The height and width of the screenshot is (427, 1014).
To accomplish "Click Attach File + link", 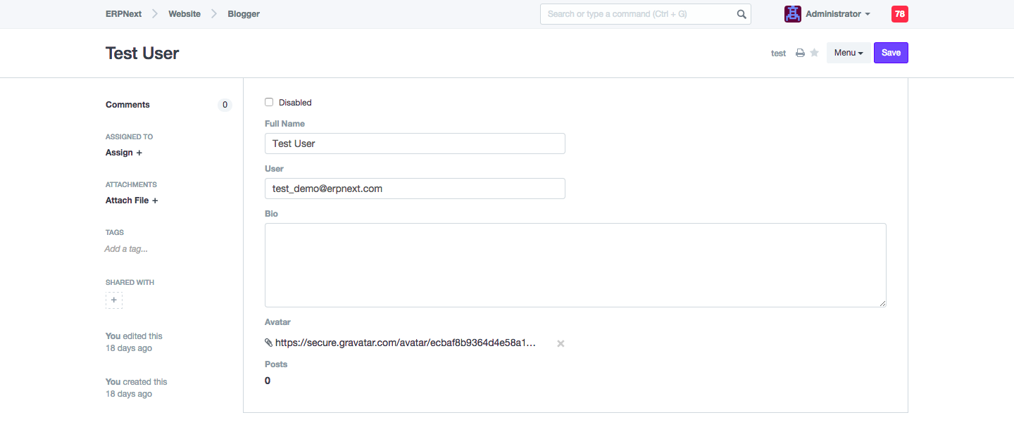I will pyautogui.click(x=132, y=200).
